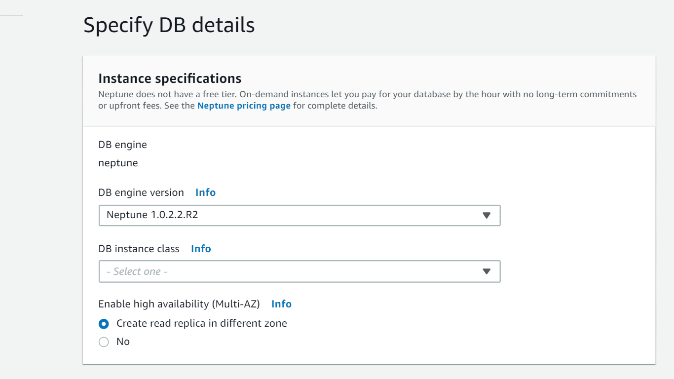
Task: Click the Instance specifications section header
Action: tap(170, 78)
